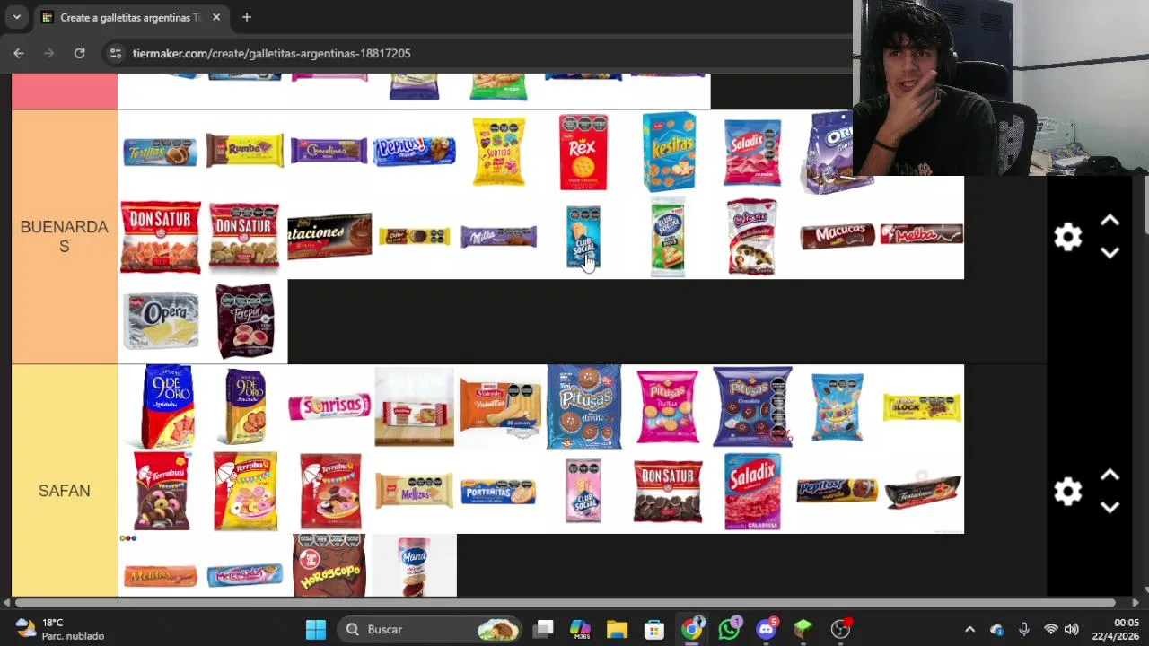Select the Opera wafer package
The height and width of the screenshot is (646, 1149).
pyautogui.click(x=161, y=320)
